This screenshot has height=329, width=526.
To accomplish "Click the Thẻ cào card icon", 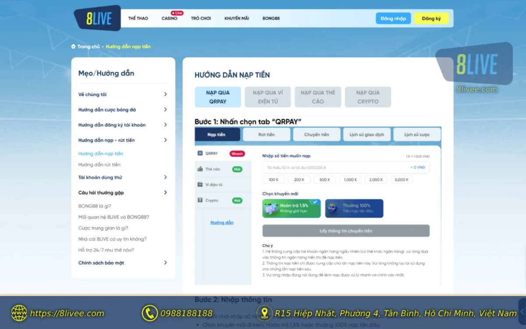I will point(199,169).
